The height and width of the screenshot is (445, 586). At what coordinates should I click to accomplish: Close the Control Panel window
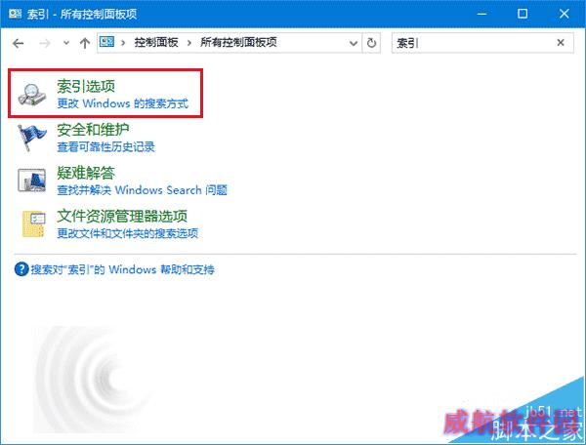(564, 14)
